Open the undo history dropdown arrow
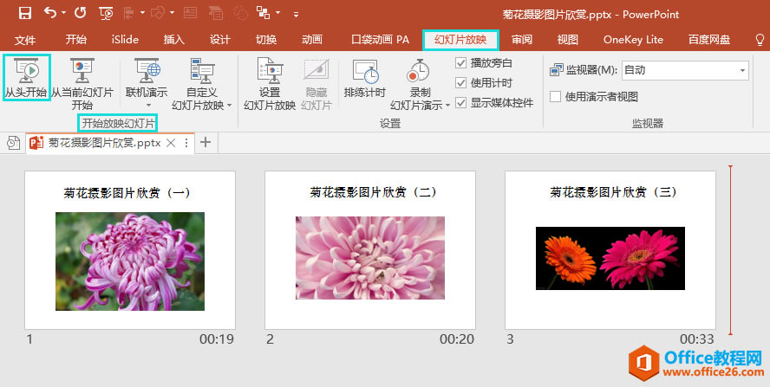Screen dimensions: 770x387 click(64, 13)
